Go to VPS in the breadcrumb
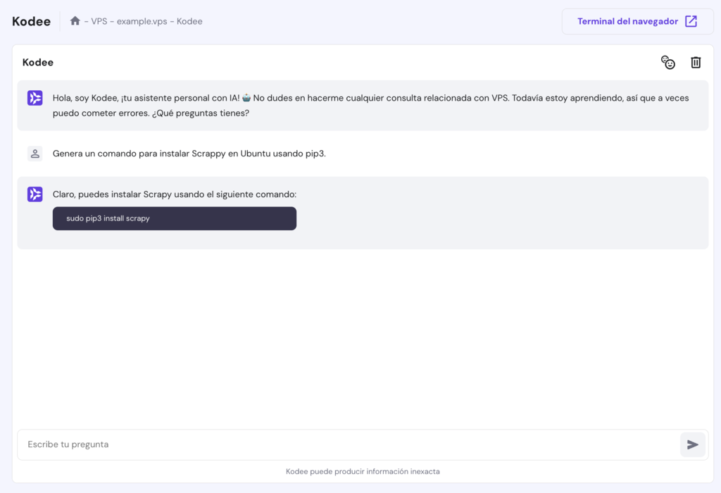The width and height of the screenshot is (721, 493). (x=99, y=21)
